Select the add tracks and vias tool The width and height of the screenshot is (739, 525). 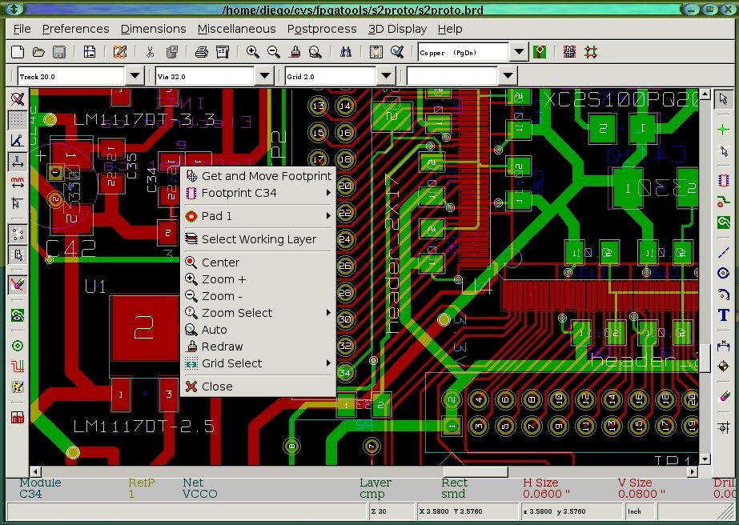[x=724, y=202]
